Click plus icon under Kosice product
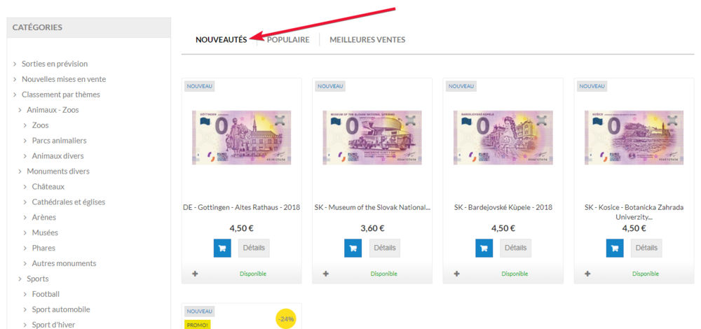701x329 pixels. click(587, 274)
